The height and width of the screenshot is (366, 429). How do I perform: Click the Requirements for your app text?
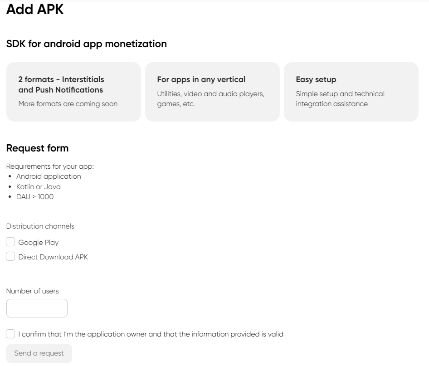[50, 166]
